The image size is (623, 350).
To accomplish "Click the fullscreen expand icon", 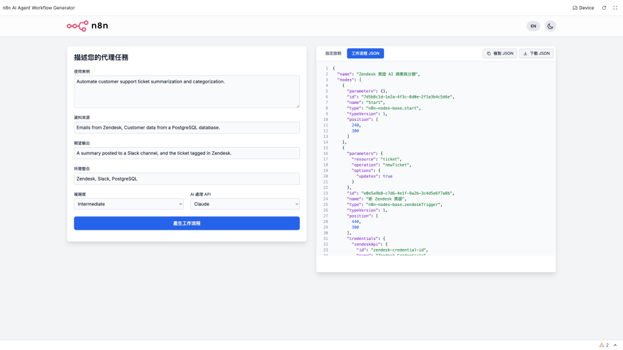I will pyautogui.click(x=615, y=8).
